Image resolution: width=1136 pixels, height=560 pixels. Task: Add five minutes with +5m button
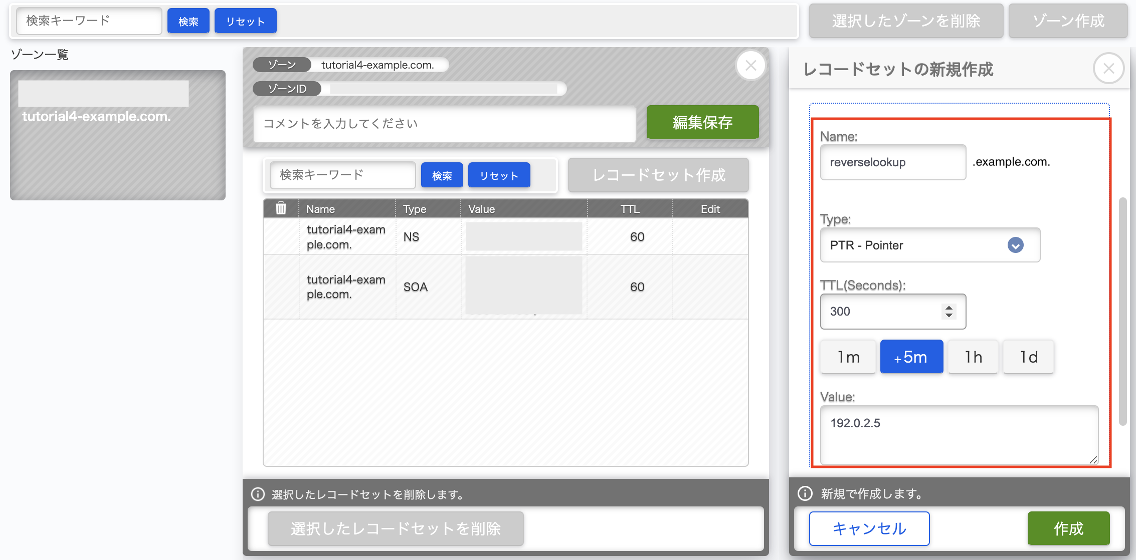(911, 357)
